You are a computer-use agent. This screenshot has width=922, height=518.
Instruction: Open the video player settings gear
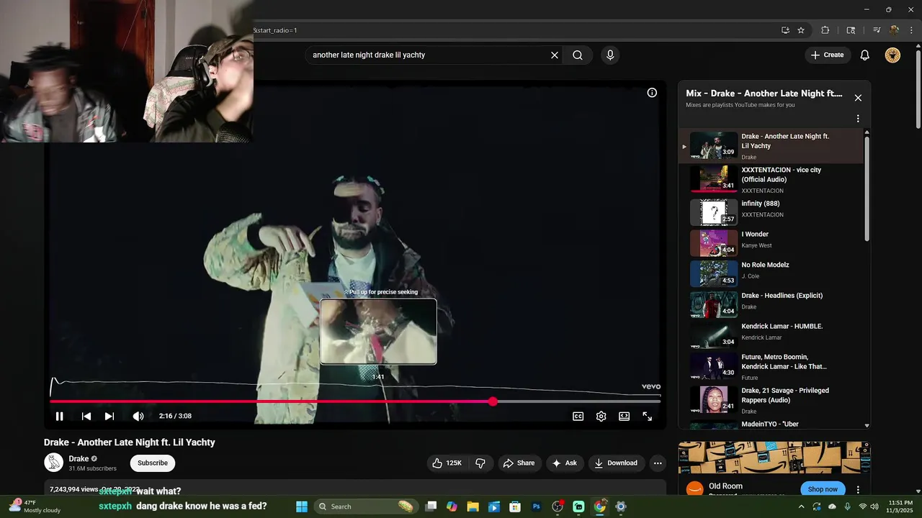pyautogui.click(x=601, y=416)
